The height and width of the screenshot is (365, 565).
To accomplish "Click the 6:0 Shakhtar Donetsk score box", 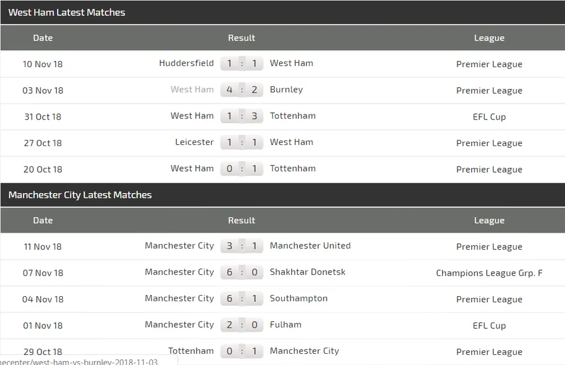I will pyautogui.click(x=242, y=272).
